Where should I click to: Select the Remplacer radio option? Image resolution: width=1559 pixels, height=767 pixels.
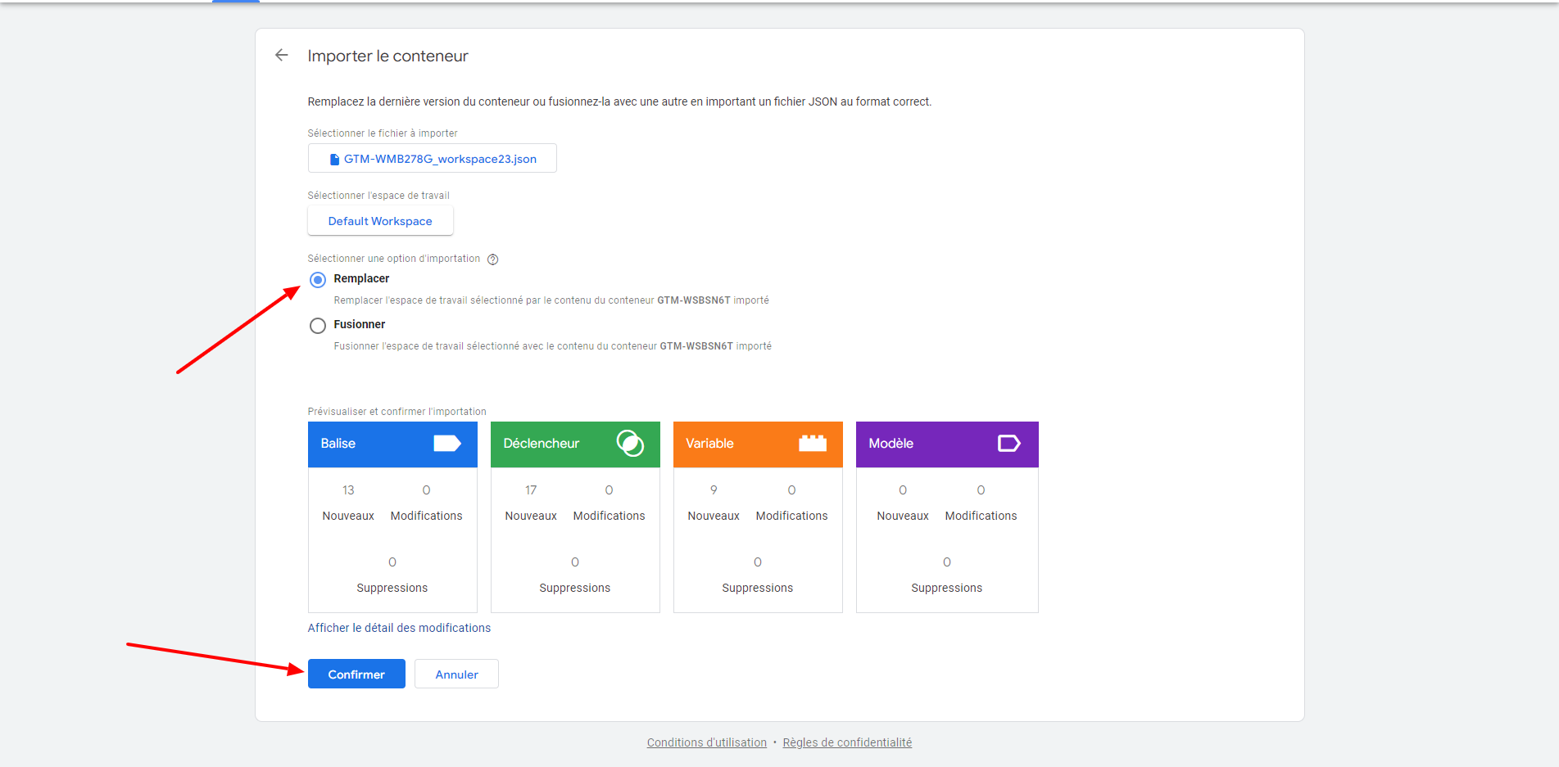tap(318, 280)
